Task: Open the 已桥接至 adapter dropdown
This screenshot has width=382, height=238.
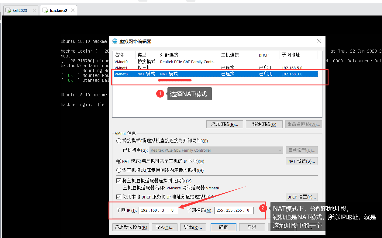Action: [x=216, y=150]
